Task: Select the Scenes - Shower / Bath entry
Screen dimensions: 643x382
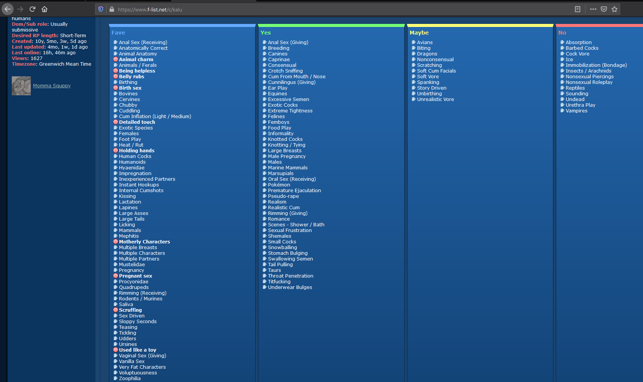Action: [x=296, y=224]
